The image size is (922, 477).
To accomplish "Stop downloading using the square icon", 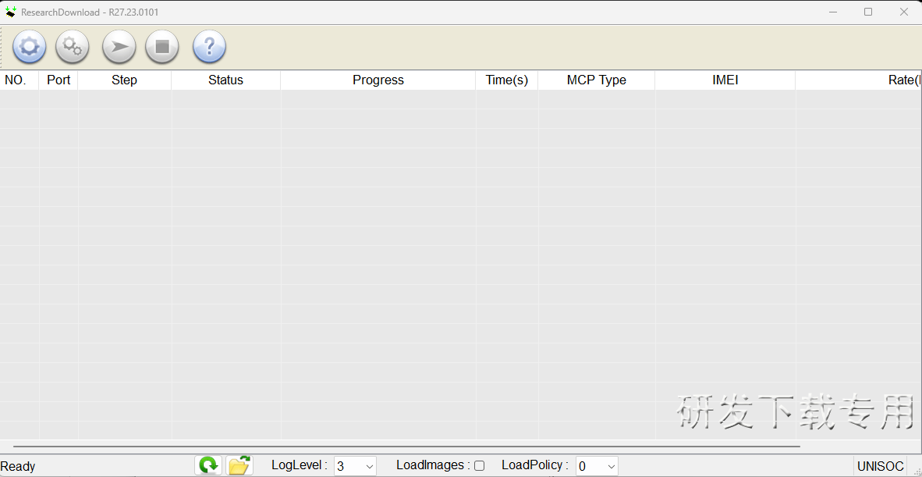I will (161, 47).
